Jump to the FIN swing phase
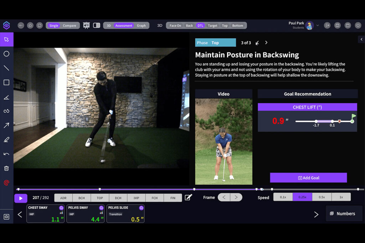The height and width of the screenshot is (243, 365). tap(173, 198)
